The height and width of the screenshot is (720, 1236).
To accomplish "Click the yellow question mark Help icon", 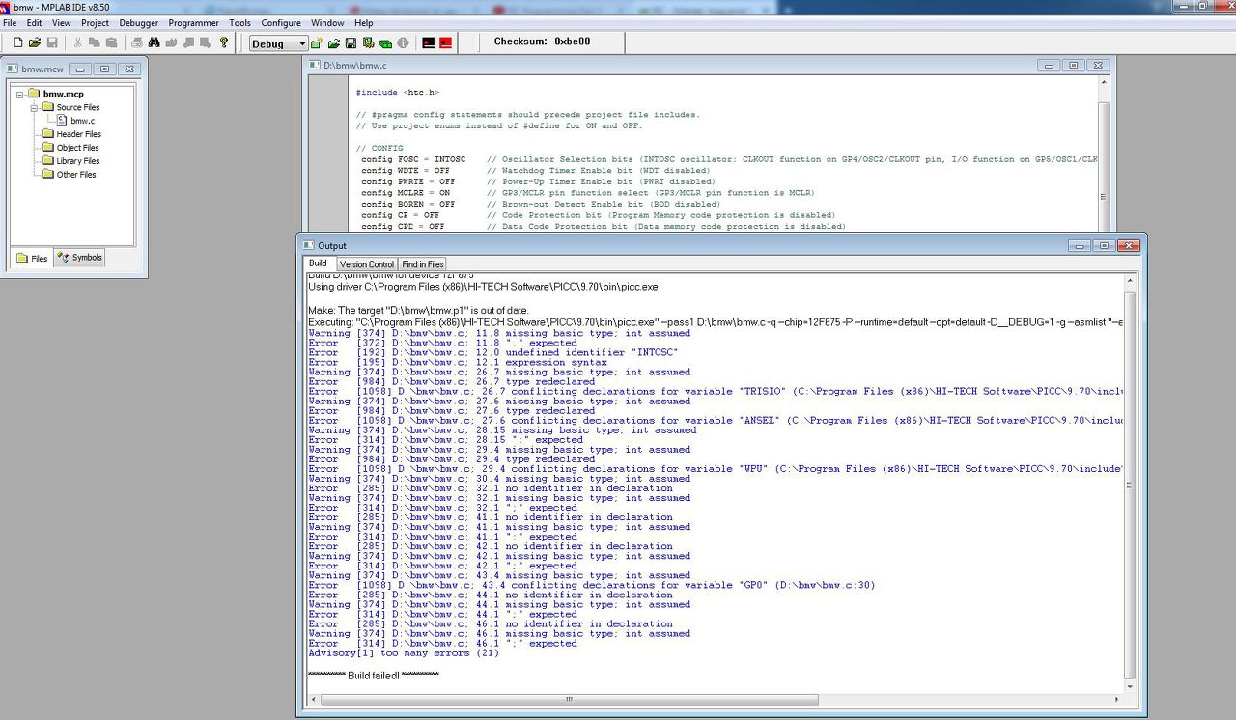I will coord(224,42).
